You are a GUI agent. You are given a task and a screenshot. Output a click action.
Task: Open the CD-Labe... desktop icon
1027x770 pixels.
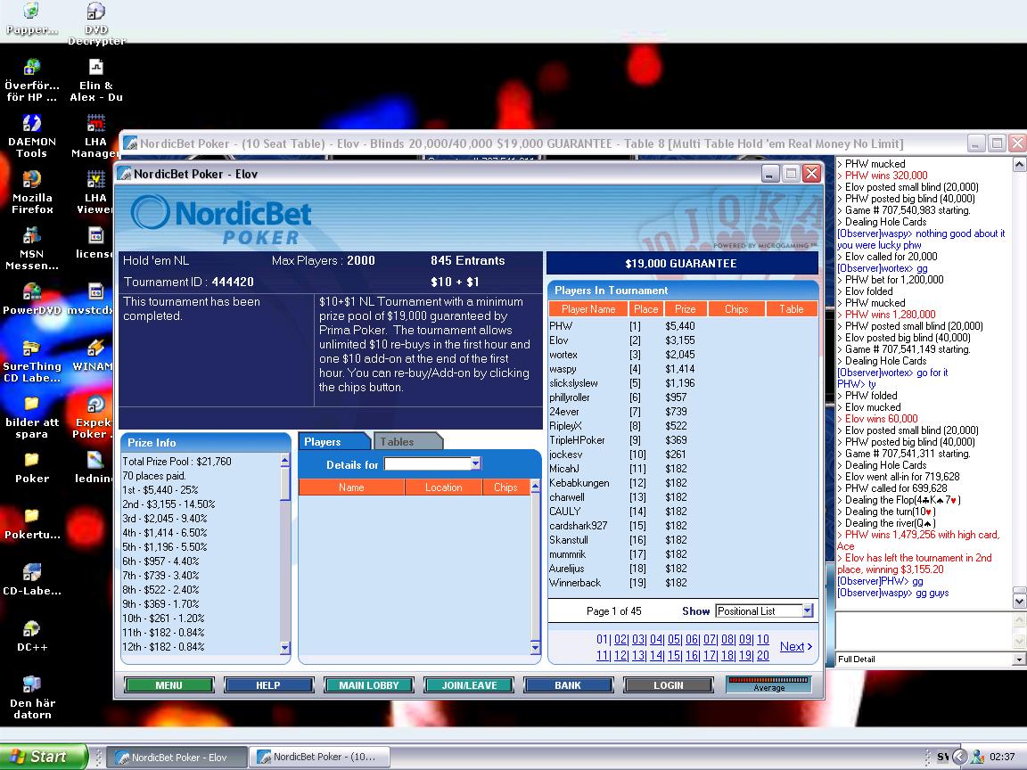pos(31,581)
